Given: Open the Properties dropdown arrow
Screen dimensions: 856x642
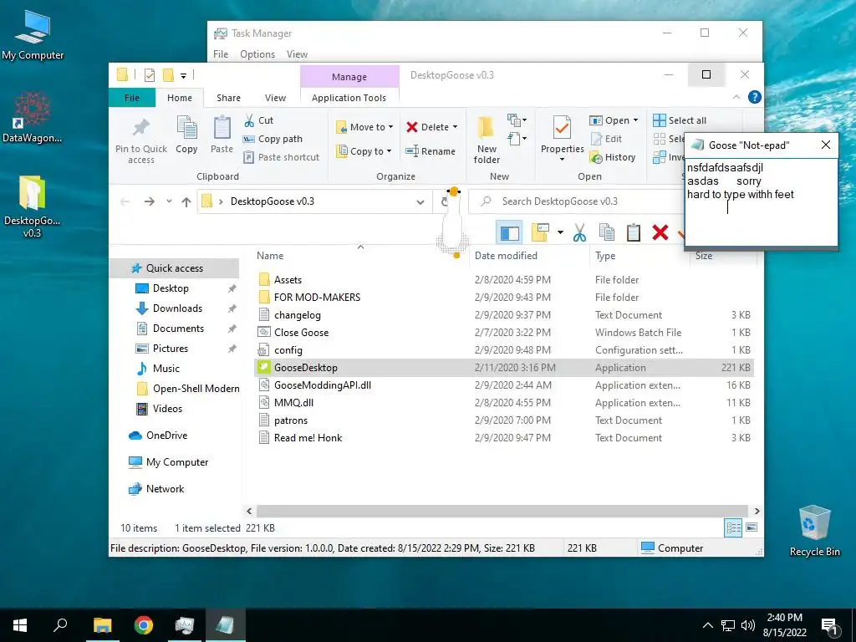Looking at the screenshot, I should 562,160.
